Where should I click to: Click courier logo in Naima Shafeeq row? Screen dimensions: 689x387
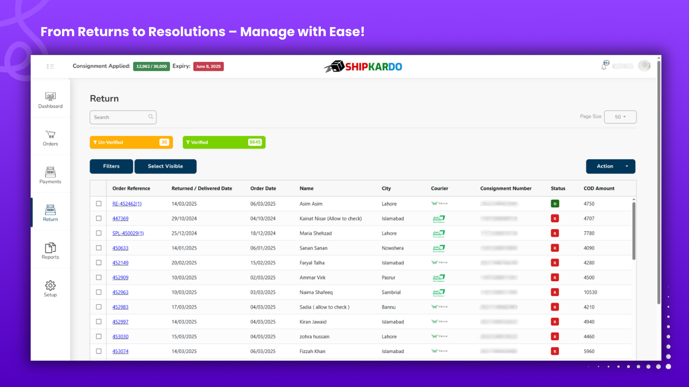pyautogui.click(x=439, y=292)
